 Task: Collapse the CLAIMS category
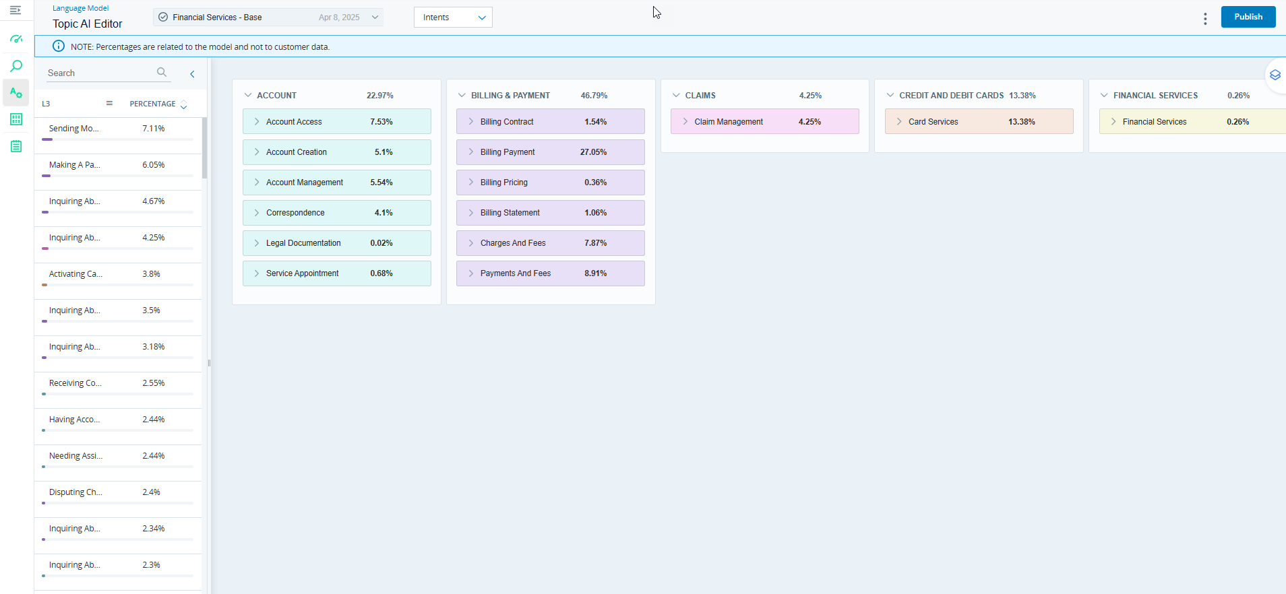pyautogui.click(x=676, y=95)
